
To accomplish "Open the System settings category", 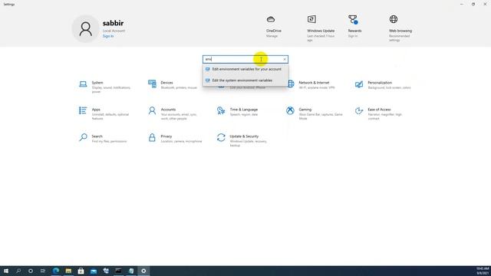I will [105, 87].
